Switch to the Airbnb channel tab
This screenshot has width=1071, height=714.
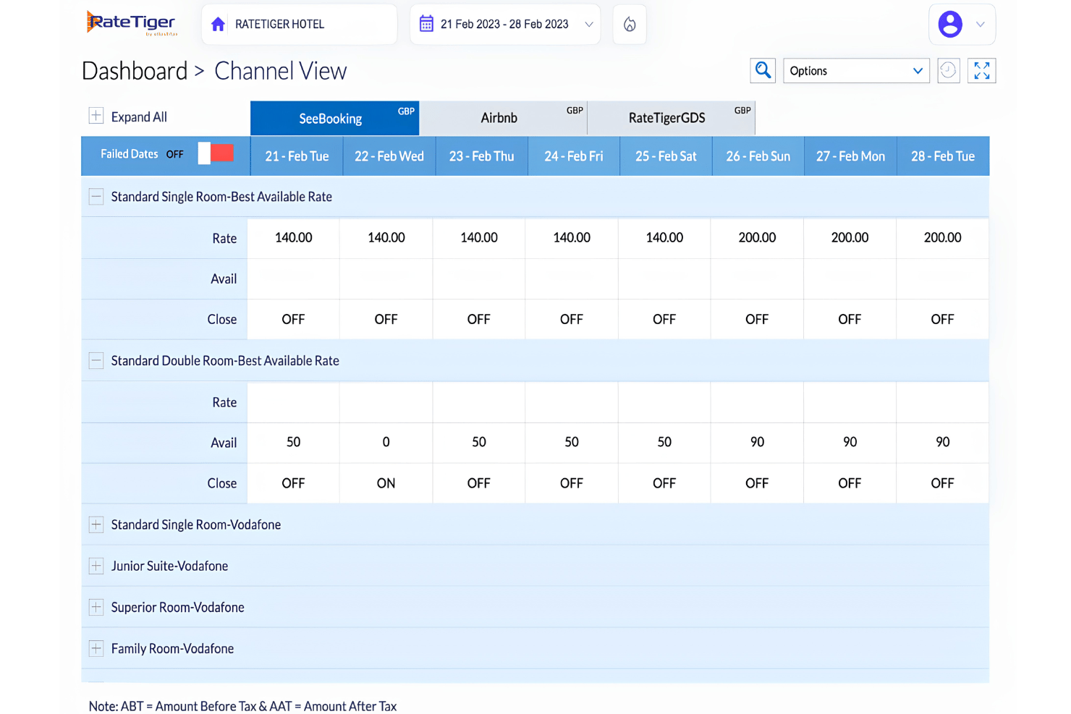(503, 118)
